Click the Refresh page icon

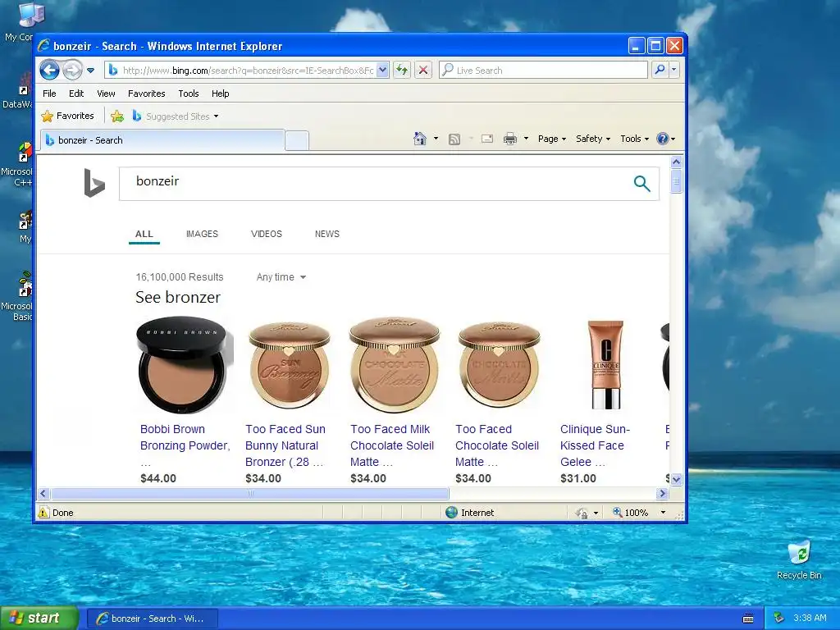402,71
